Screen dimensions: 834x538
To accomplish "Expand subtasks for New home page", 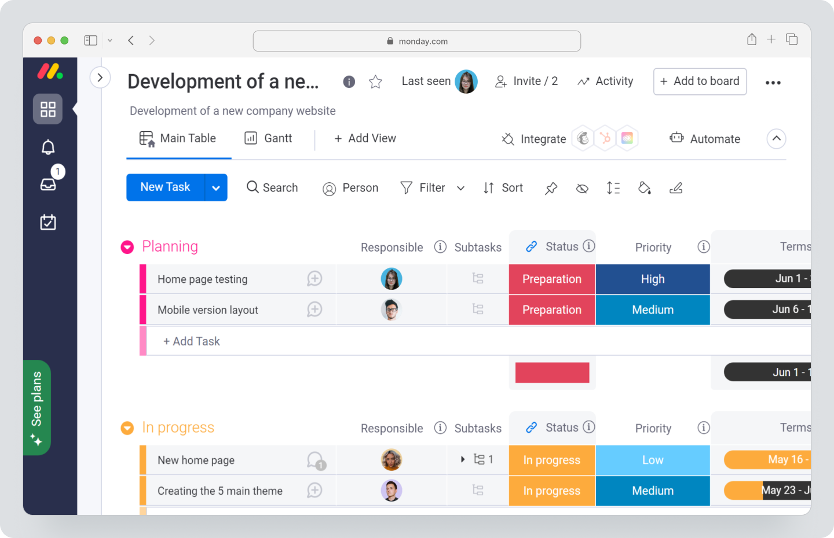I will pyautogui.click(x=462, y=459).
